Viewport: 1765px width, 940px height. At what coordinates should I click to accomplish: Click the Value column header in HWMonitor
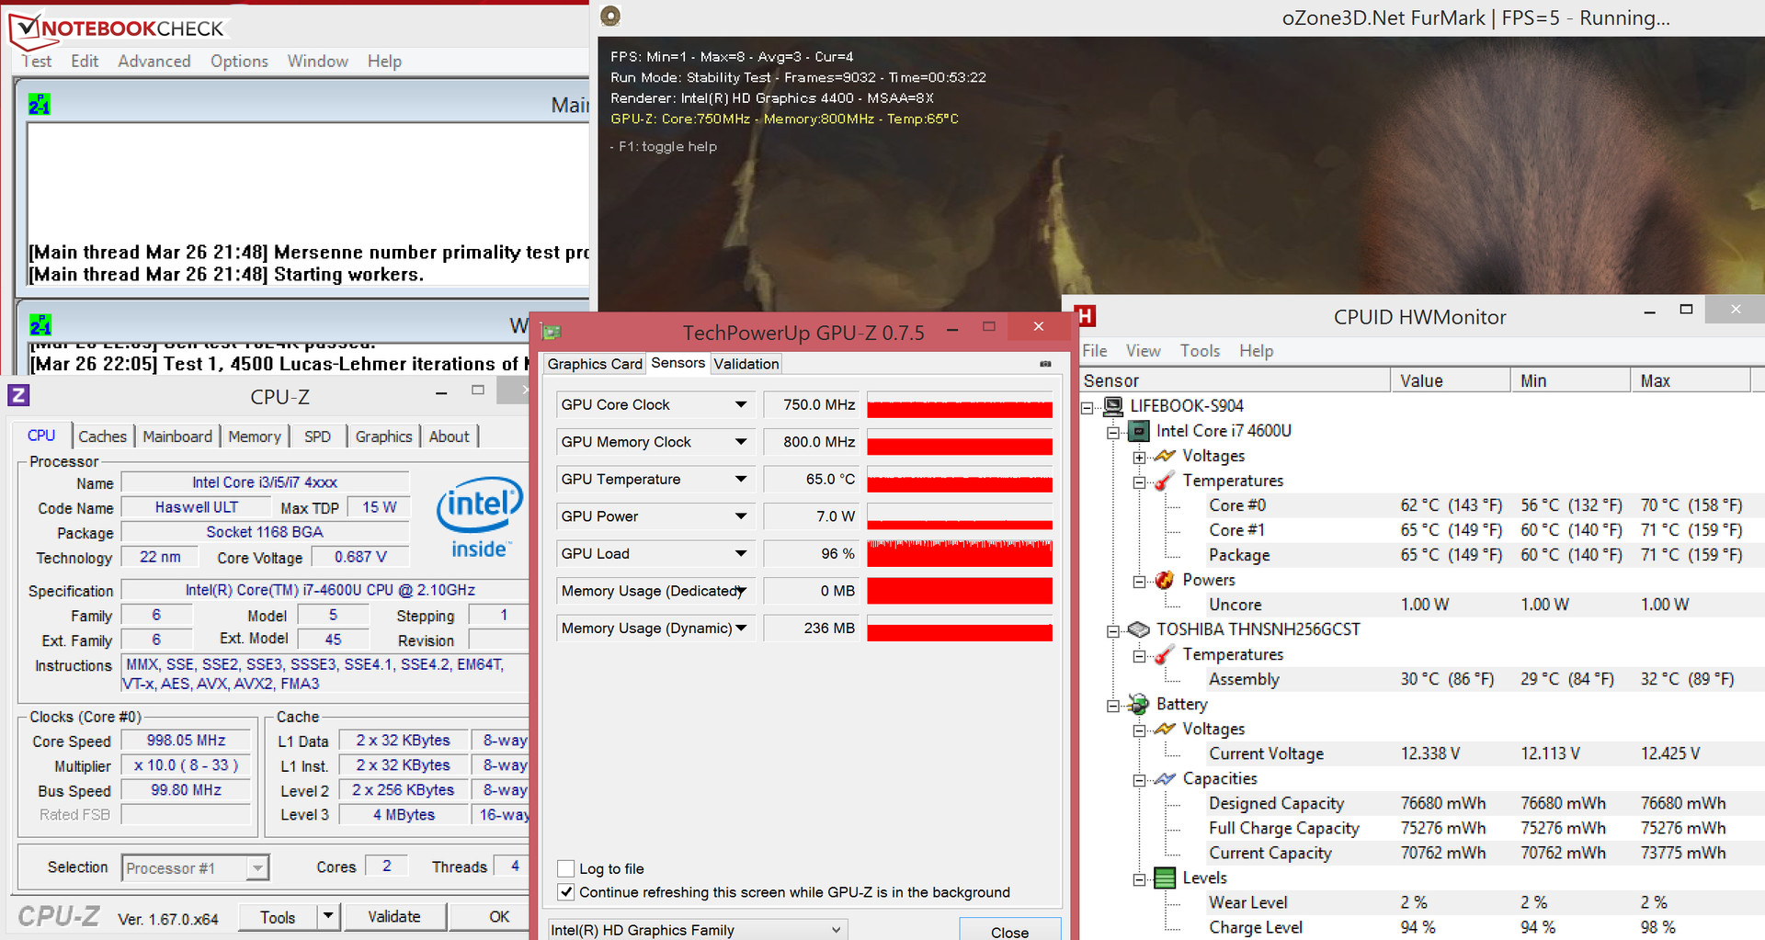[x=1451, y=380]
